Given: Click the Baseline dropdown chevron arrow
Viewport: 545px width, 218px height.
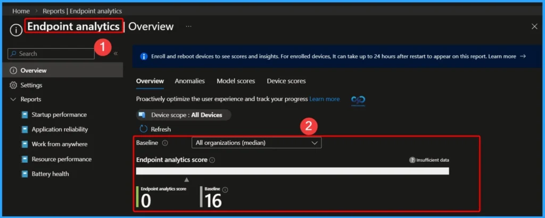Looking at the screenshot, I should point(315,143).
